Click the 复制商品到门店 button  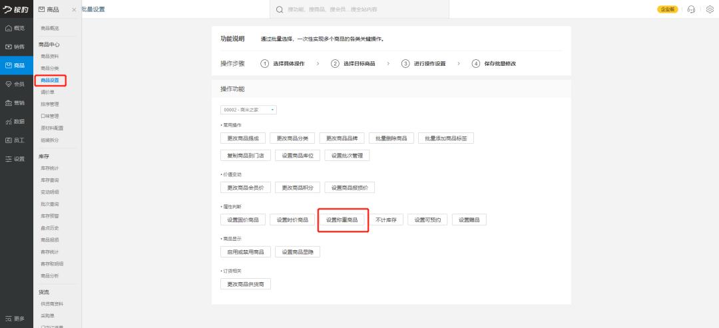click(x=245, y=155)
